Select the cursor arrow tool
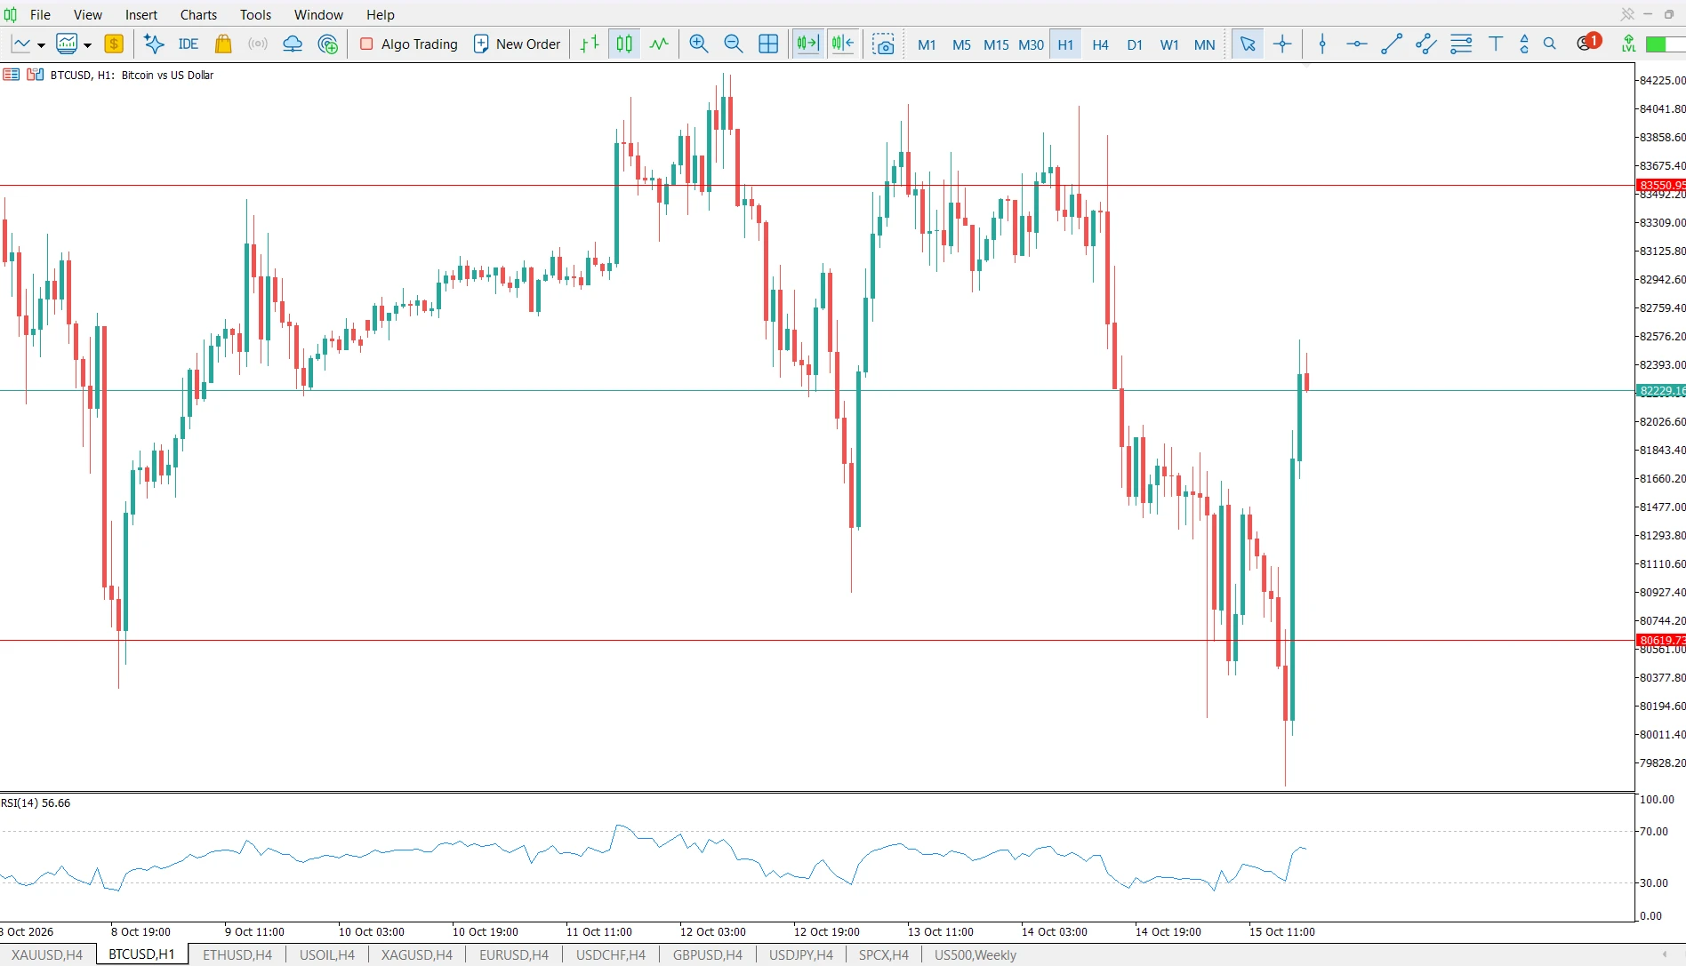 pyautogui.click(x=1248, y=44)
